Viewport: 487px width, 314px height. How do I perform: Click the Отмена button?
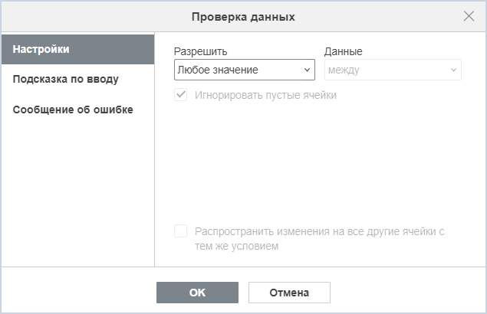289,293
